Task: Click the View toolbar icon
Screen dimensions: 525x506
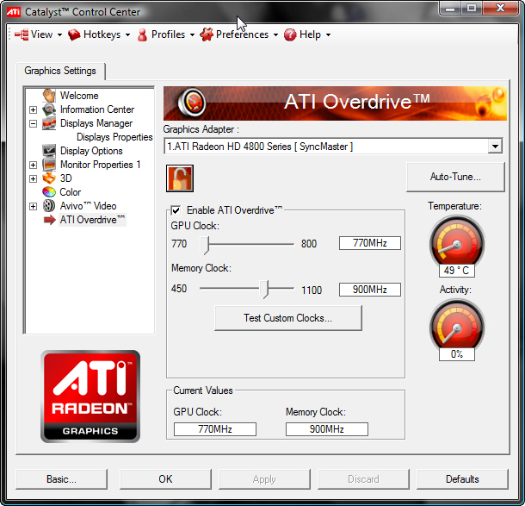Action: pos(22,34)
